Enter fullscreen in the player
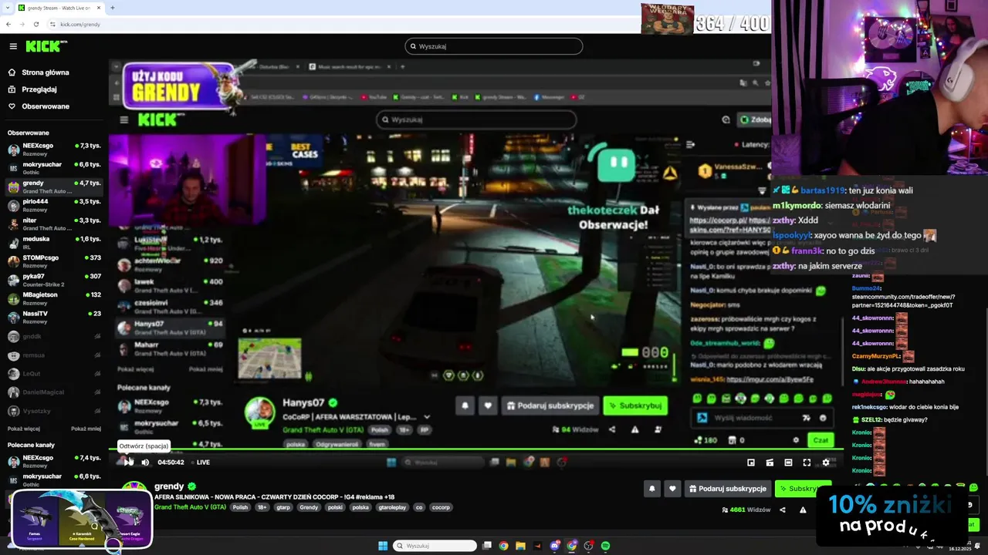Image resolution: width=988 pixels, height=555 pixels. (807, 462)
